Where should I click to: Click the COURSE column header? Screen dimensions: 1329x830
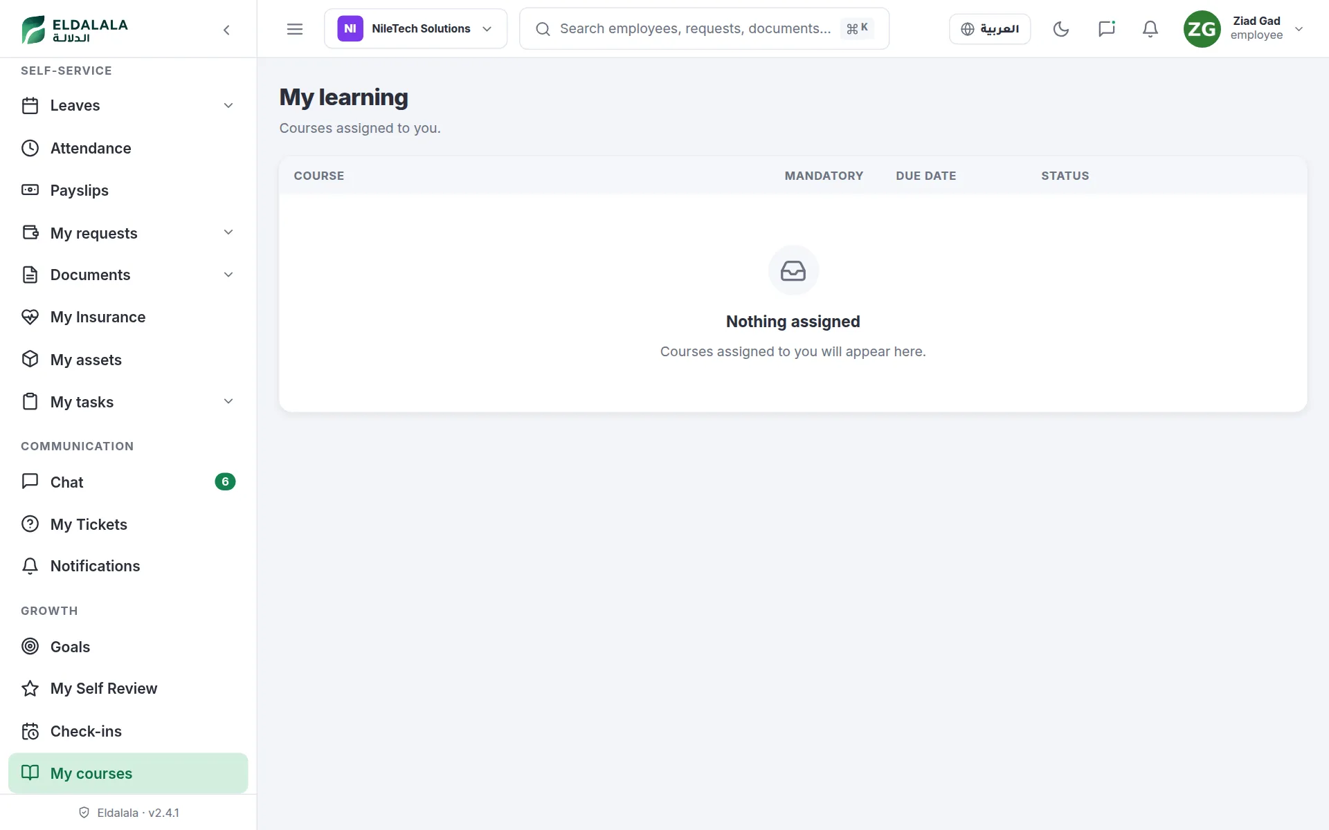318,176
